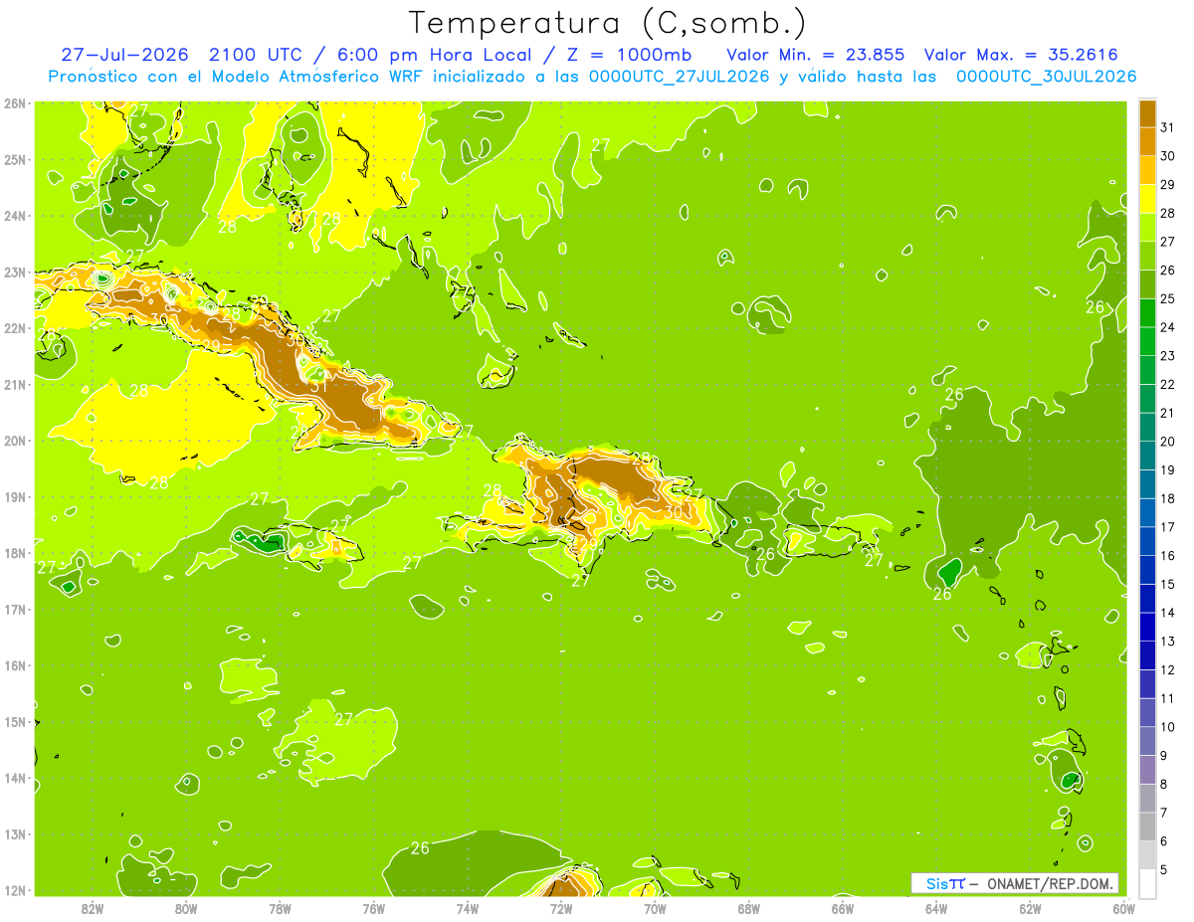Click the longitude axis label '66W'
Screen dimensions: 1194x922
pyautogui.click(x=843, y=907)
